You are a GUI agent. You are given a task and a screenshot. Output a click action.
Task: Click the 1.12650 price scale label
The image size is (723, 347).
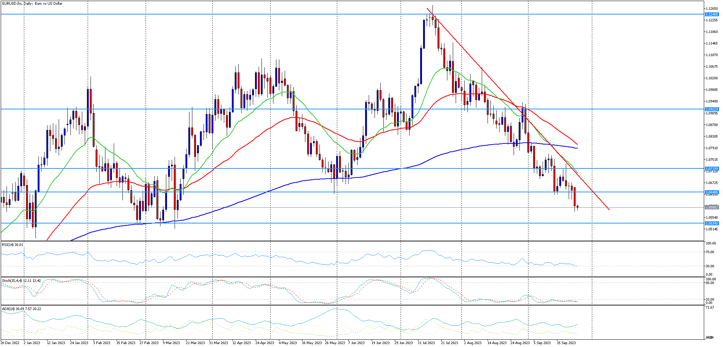(712, 8)
